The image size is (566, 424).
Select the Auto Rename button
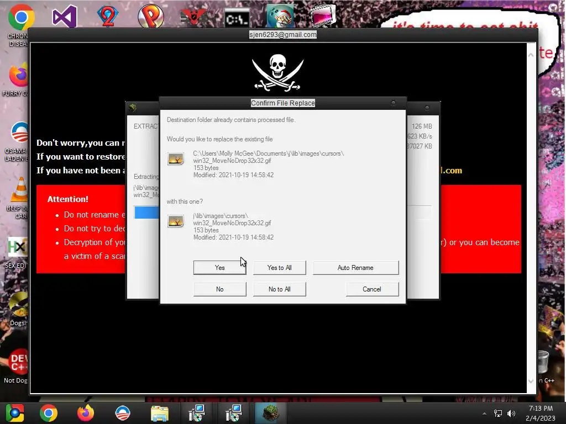[355, 268]
